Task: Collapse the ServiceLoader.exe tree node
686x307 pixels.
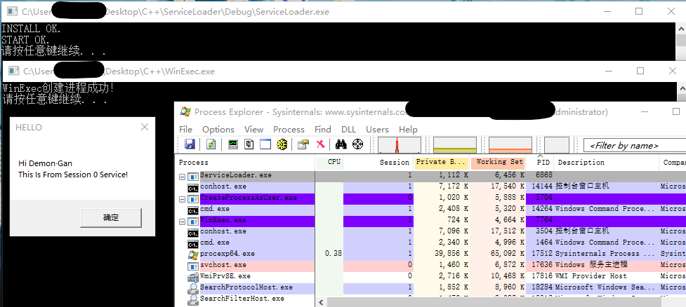Action: click(x=183, y=175)
